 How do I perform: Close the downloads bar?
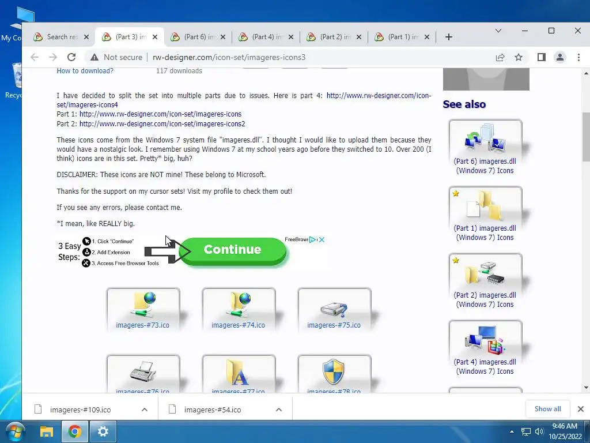point(581,409)
